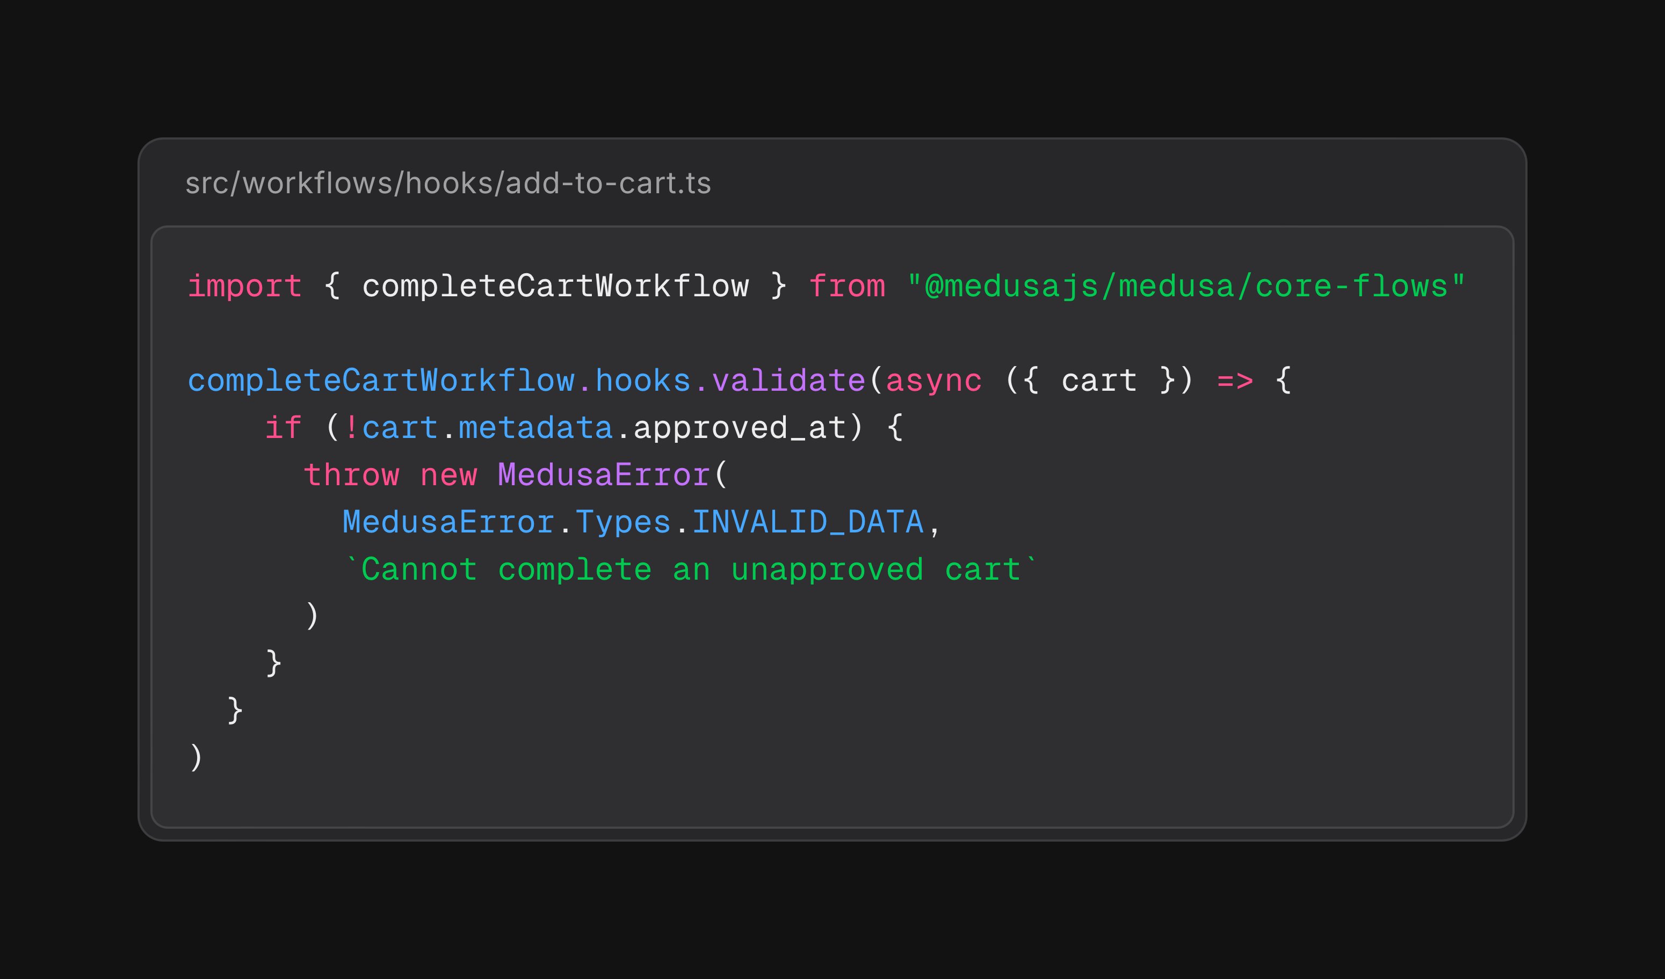Select the "throw" keyword
This screenshot has height=979, width=1665.
[351, 476]
